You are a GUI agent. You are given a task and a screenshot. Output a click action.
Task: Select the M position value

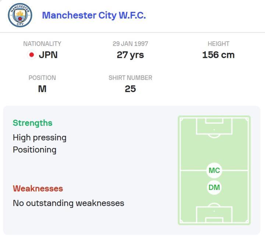42,89
